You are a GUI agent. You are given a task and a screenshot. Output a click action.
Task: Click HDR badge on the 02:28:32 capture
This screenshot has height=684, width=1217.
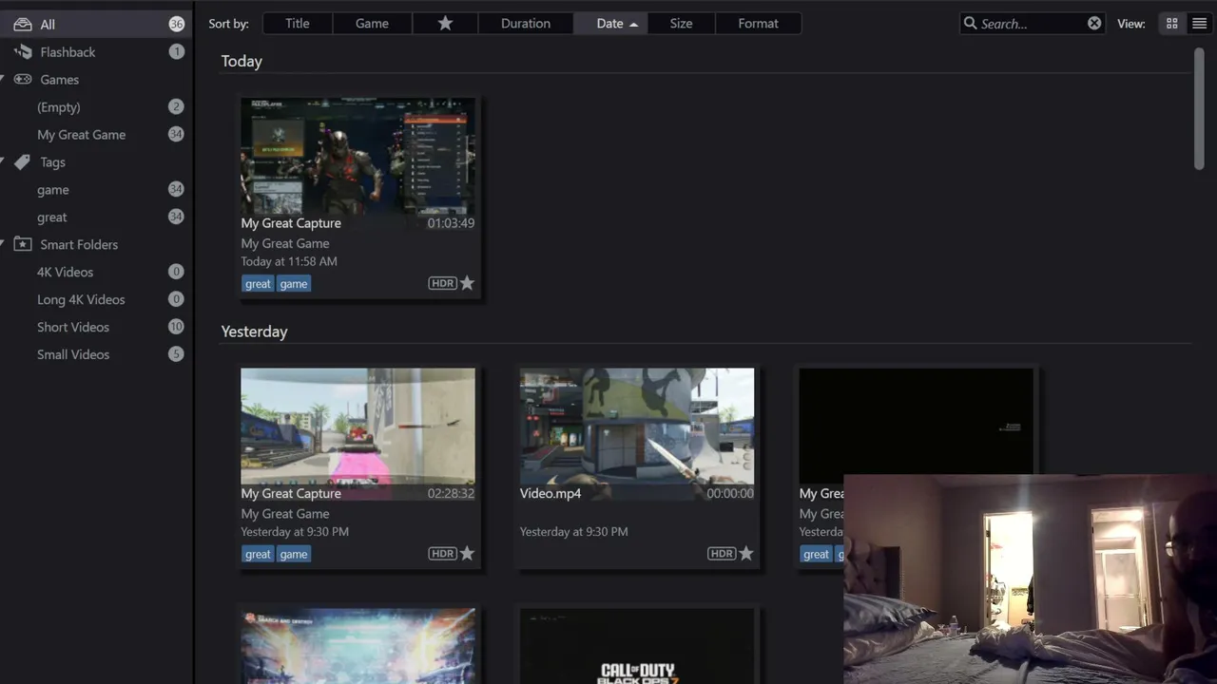pyautogui.click(x=442, y=554)
